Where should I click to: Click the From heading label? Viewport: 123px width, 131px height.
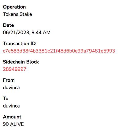coord(9,80)
